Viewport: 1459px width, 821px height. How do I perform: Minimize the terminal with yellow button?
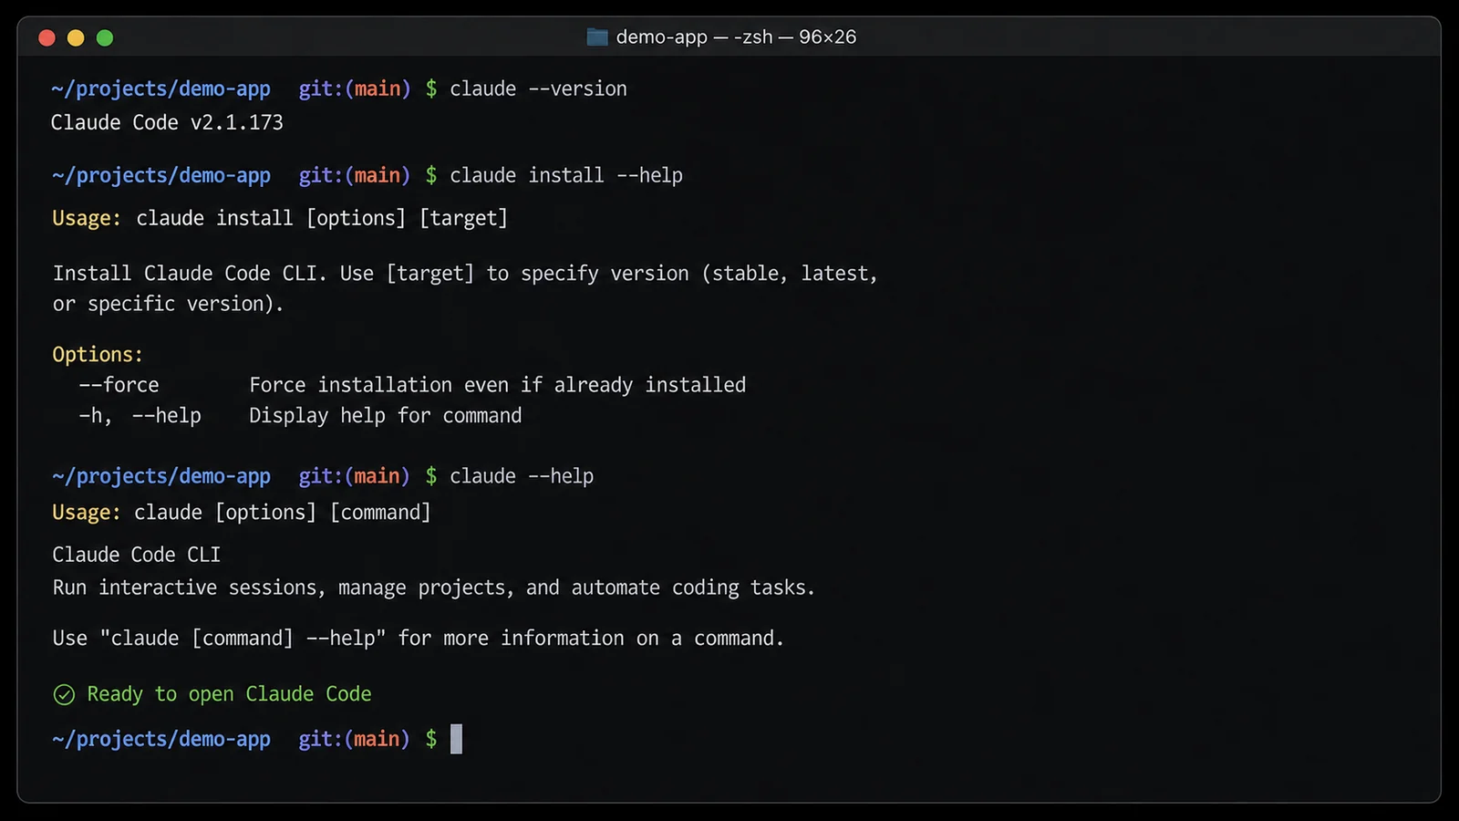point(76,37)
